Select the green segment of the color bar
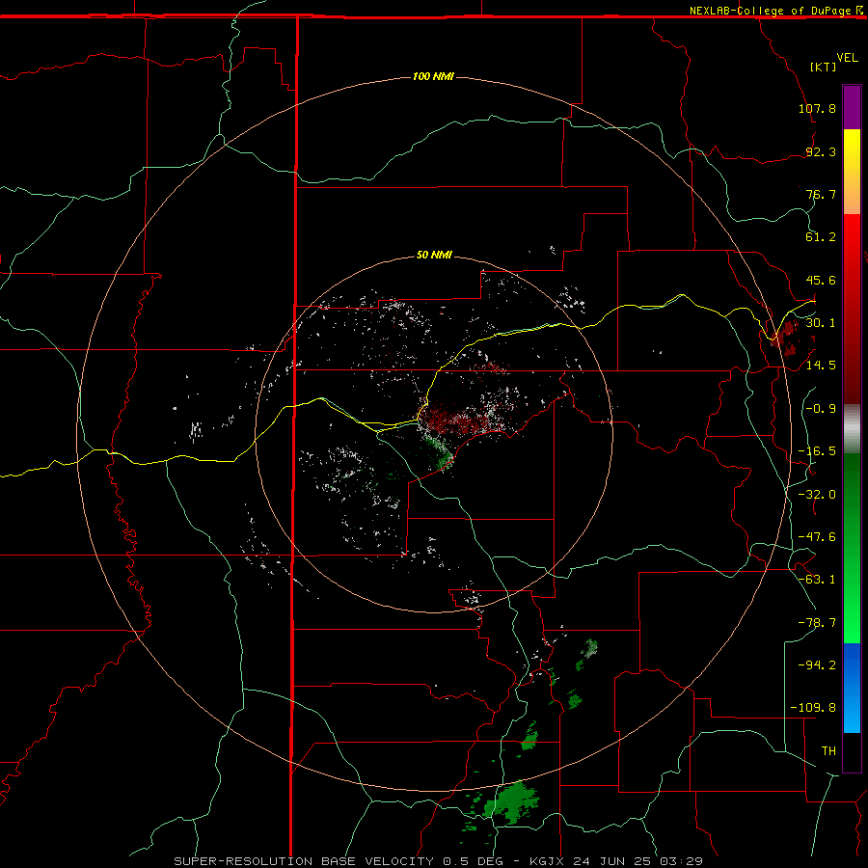 point(852,548)
